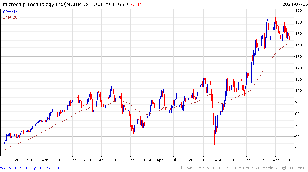Click the EMA 200 legend label
Viewport: 308px width, 172px height.
click(11, 17)
